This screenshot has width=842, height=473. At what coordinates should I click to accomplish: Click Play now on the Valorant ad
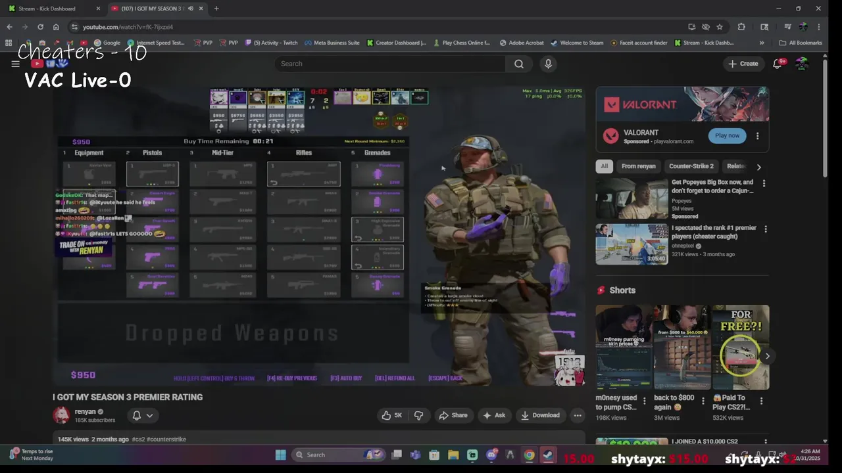(727, 135)
